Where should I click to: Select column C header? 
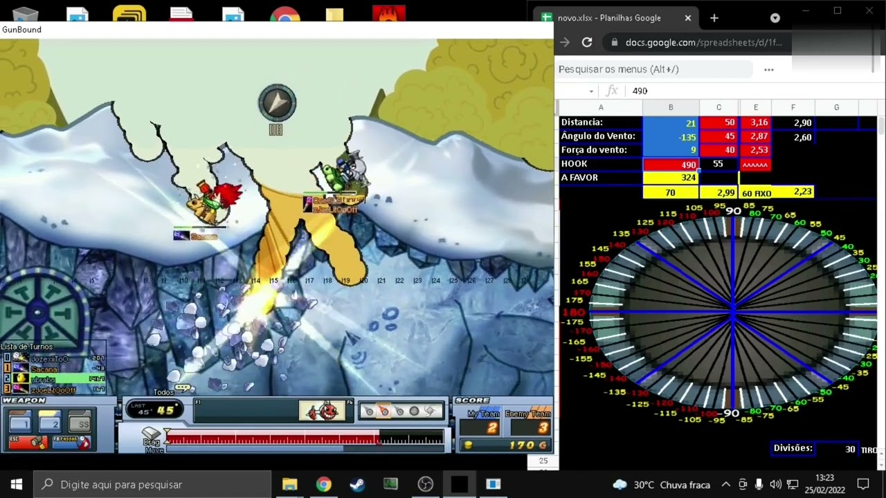point(719,107)
